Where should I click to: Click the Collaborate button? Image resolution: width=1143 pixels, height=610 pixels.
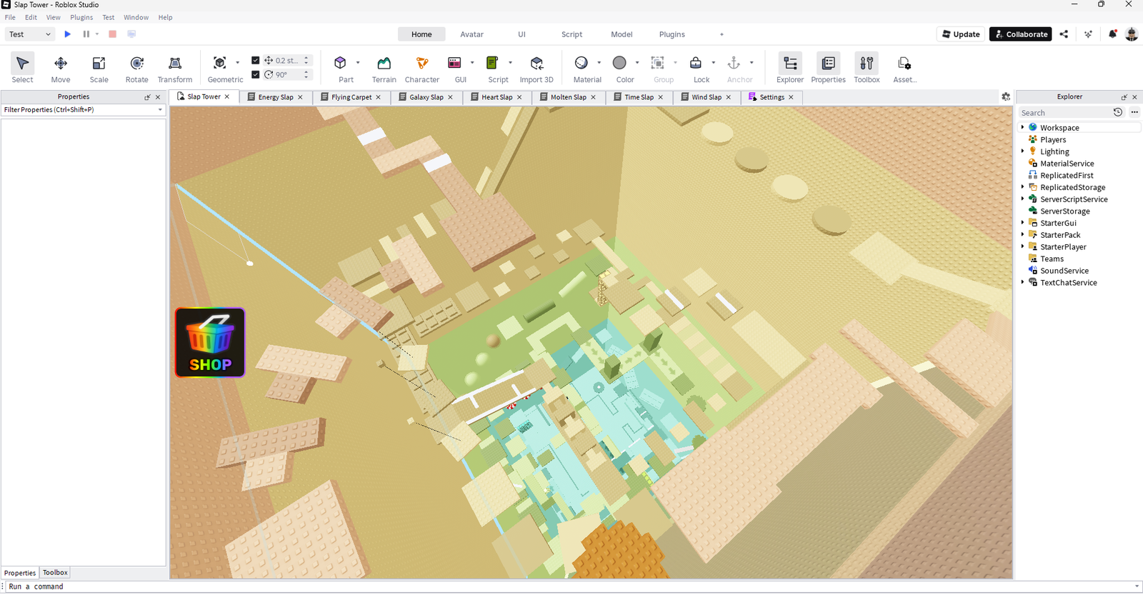(x=1020, y=34)
